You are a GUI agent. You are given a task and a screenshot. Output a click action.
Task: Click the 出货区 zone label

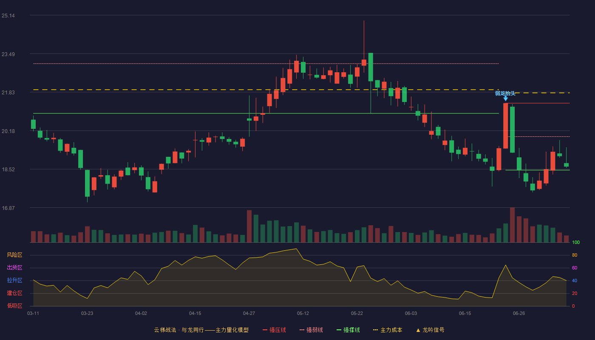14,268
